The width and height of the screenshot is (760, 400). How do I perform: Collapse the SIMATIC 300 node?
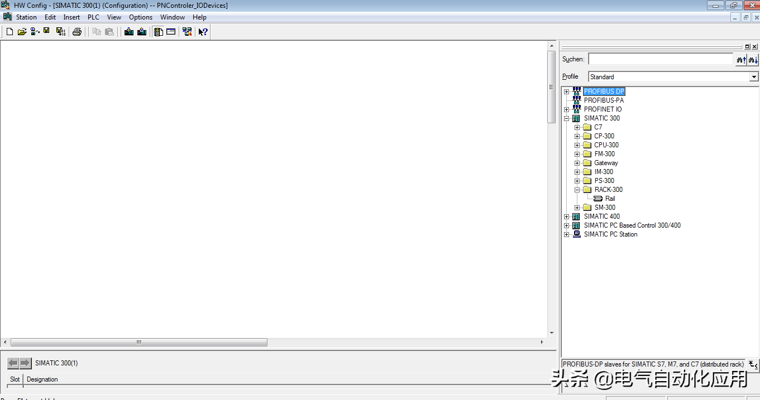tap(566, 118)
